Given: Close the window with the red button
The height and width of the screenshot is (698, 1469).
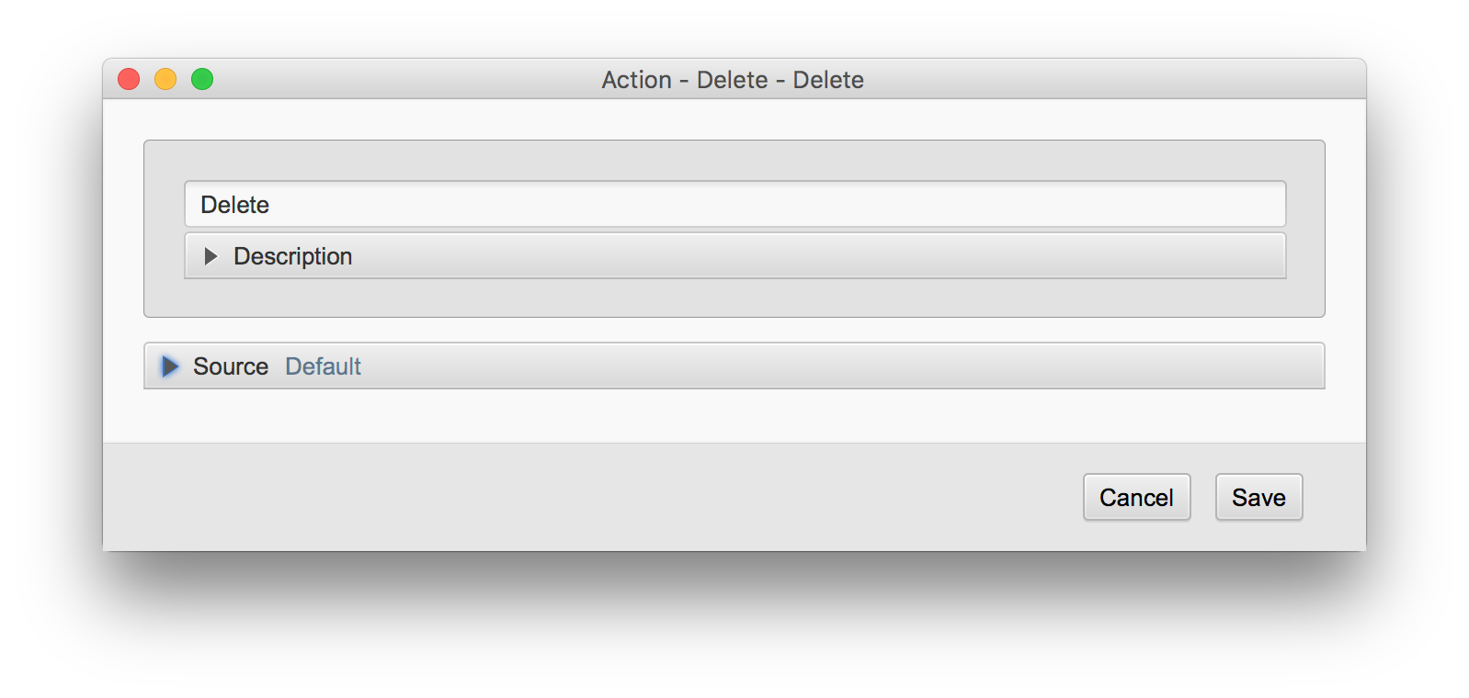Looking at the screenshot, I should (x=129, y=80).
